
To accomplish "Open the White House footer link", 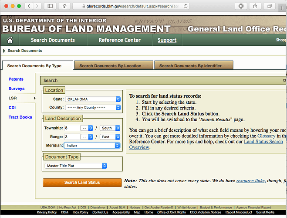I will [186, 208].
